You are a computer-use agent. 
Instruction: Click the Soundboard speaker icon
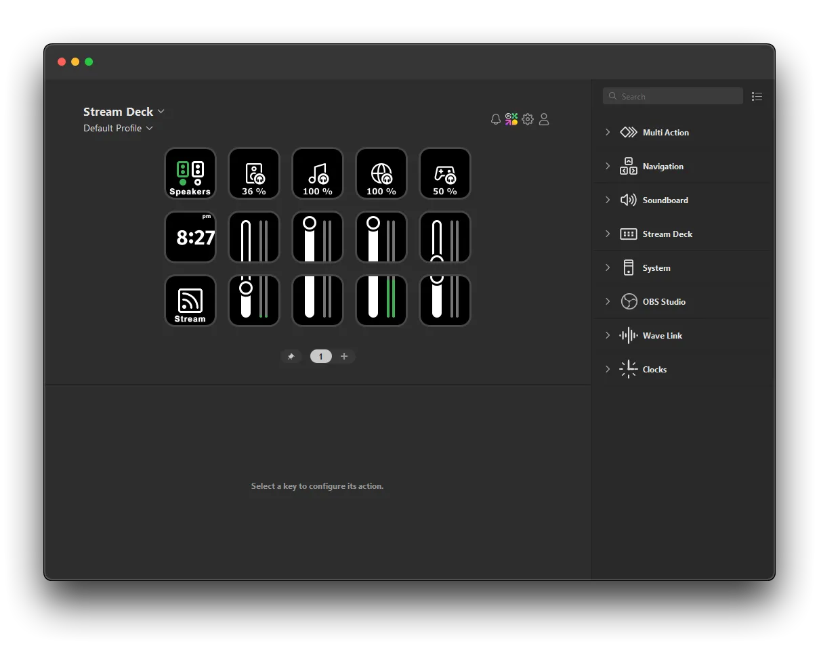click(629, 200)
